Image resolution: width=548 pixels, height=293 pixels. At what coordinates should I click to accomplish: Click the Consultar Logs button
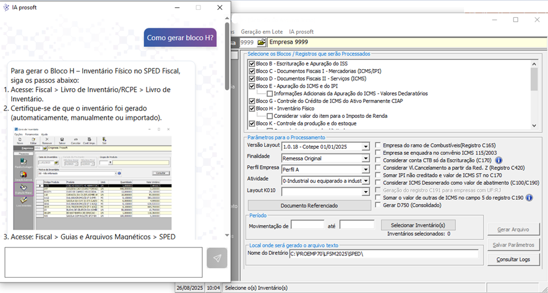pyautogui.click(x=513, y=259)
